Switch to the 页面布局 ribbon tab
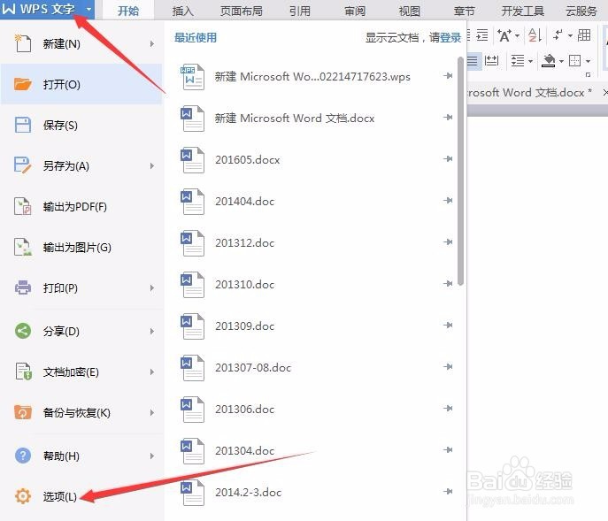Viewport: 608px width, 521px height. click(242, 11)
